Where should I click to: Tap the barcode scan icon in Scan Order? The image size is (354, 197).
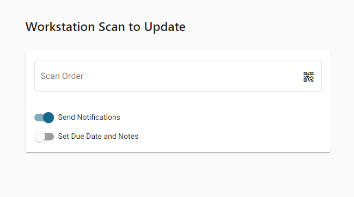point(308,77)
